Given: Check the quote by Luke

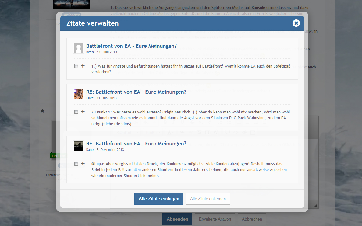Looking at the screenshot, I should [76, 112].
